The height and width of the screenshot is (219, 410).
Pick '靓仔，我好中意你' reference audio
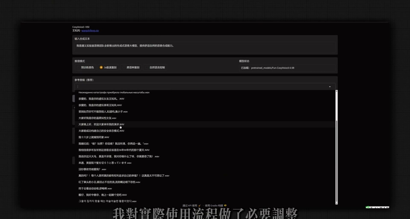205,195
